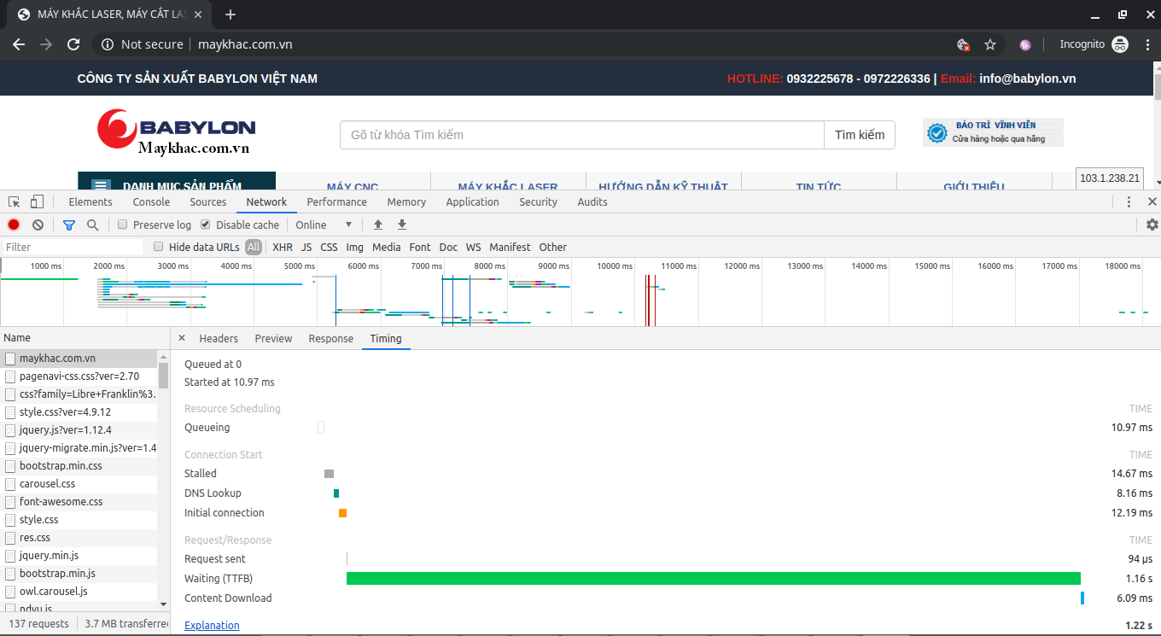1161x636 pixels.
Task: Click the Babylon logo on the website
Action: click(x=176, y=132)
